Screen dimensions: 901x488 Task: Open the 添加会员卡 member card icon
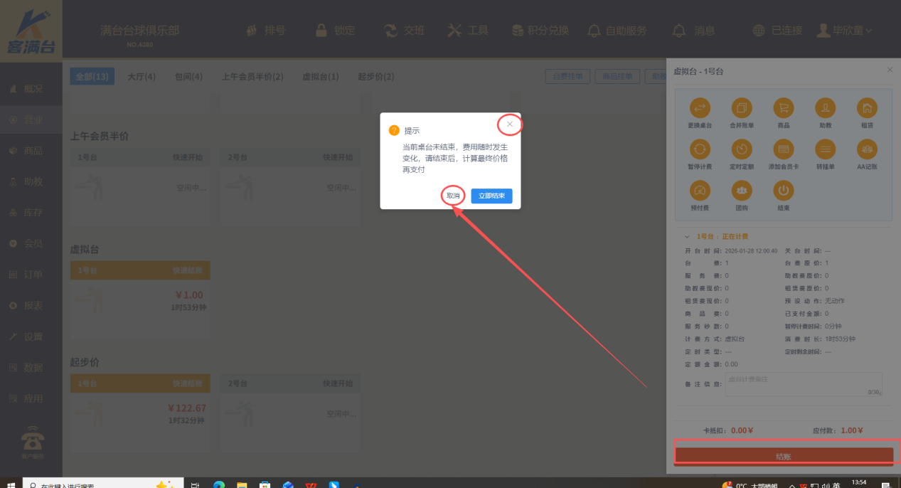pos(784,149)
